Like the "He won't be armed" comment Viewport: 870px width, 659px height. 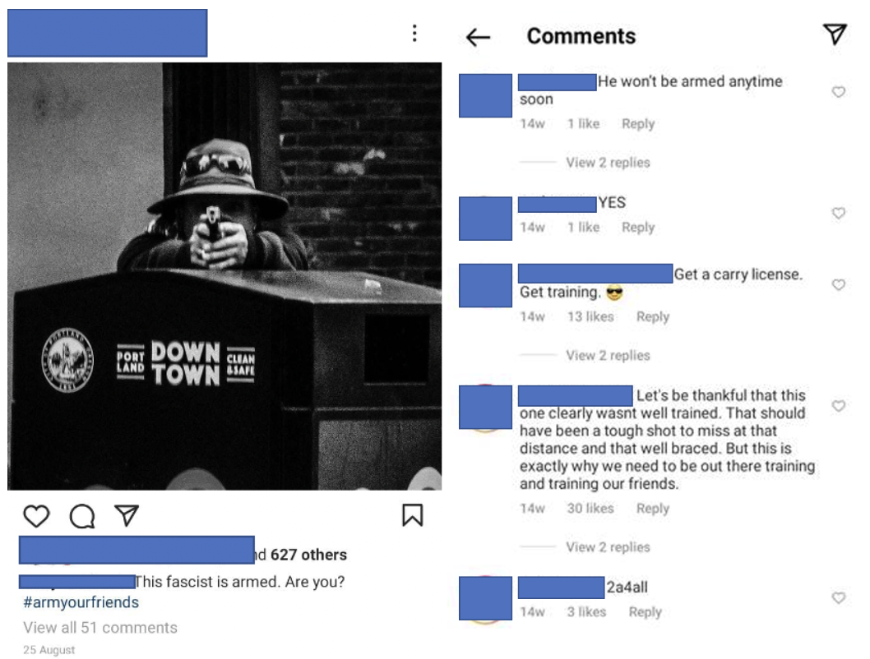(839, 91)
